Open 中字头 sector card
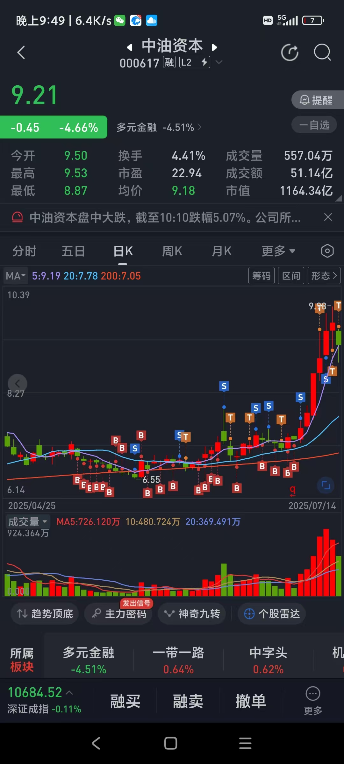 tap(268, 661)
